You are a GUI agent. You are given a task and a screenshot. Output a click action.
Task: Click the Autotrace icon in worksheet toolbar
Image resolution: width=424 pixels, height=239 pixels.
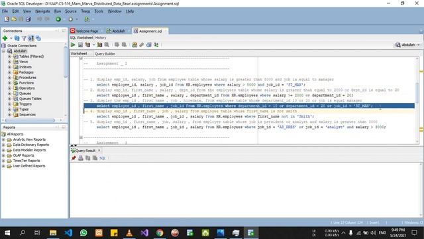click(100, 44)
